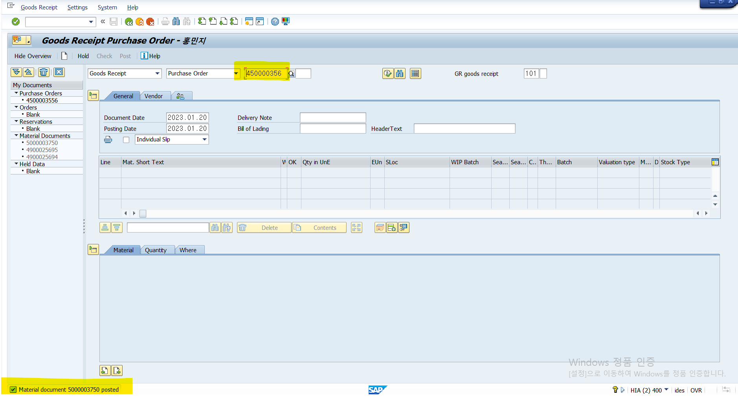The height and width of the screenshot is (398, 738).
Task: Click the Generate Shortcut icon
Action: [x=260, y=22]
